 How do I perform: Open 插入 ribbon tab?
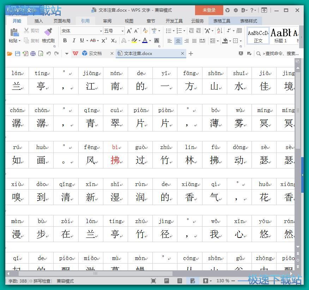39,21
